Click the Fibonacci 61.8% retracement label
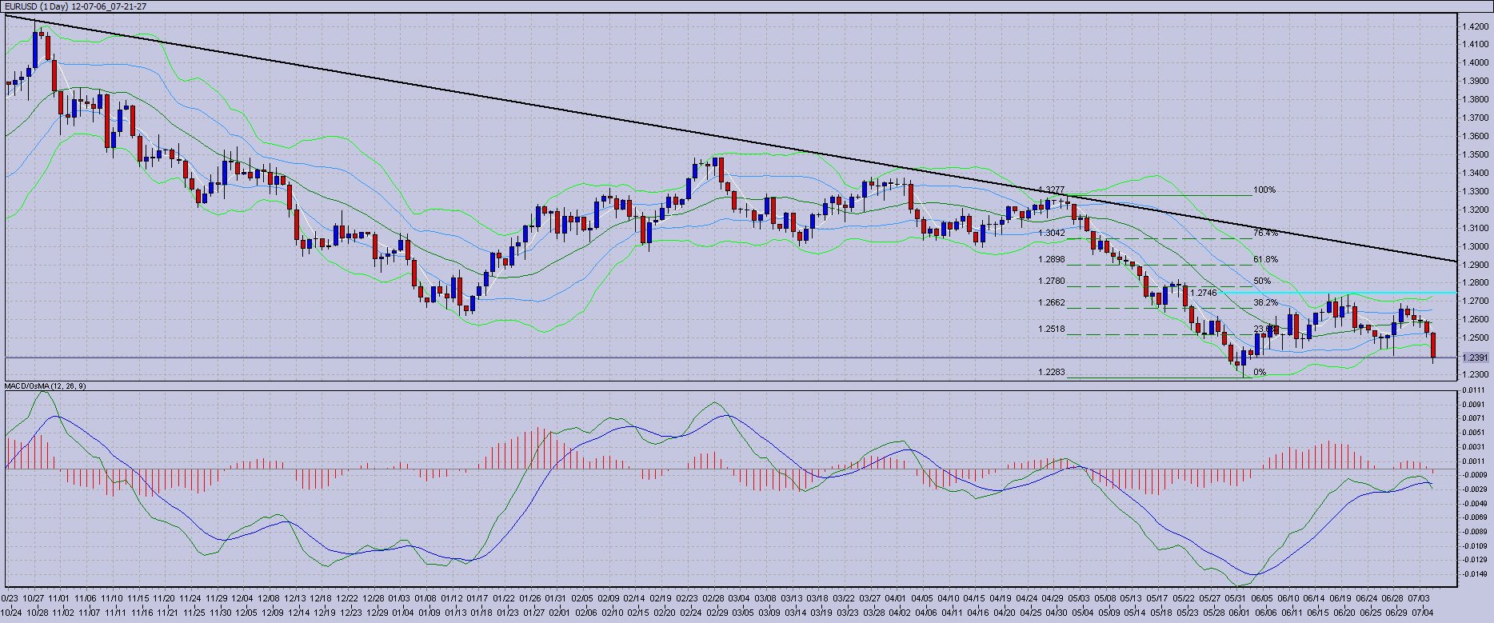Image resolution: width=1494 pixels, height=623 pixels. click(1265, 260)
